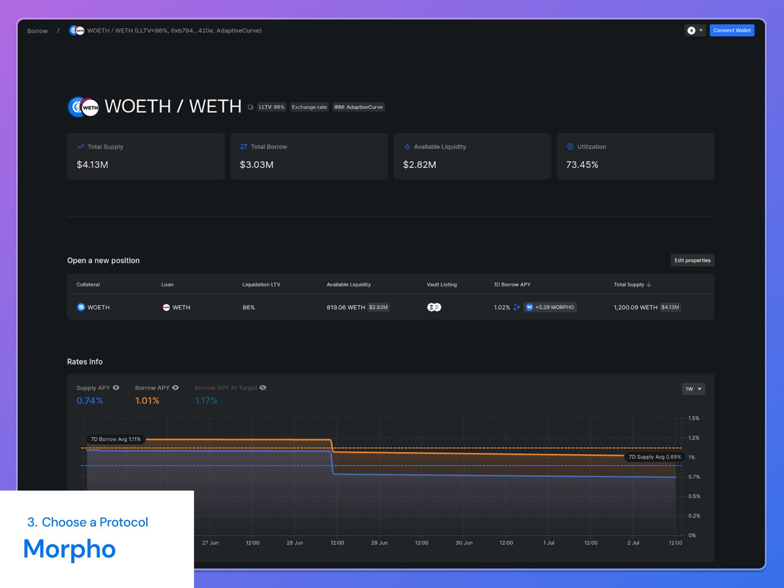Open the 1W timeframe dropdown
Image resolution: width=784 pixels, height=588 pixels.
tap(693, 389)
